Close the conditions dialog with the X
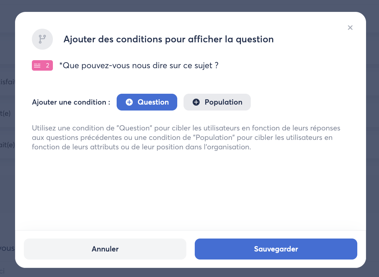Viewport: 379px width, 277px height. [350, 28]
